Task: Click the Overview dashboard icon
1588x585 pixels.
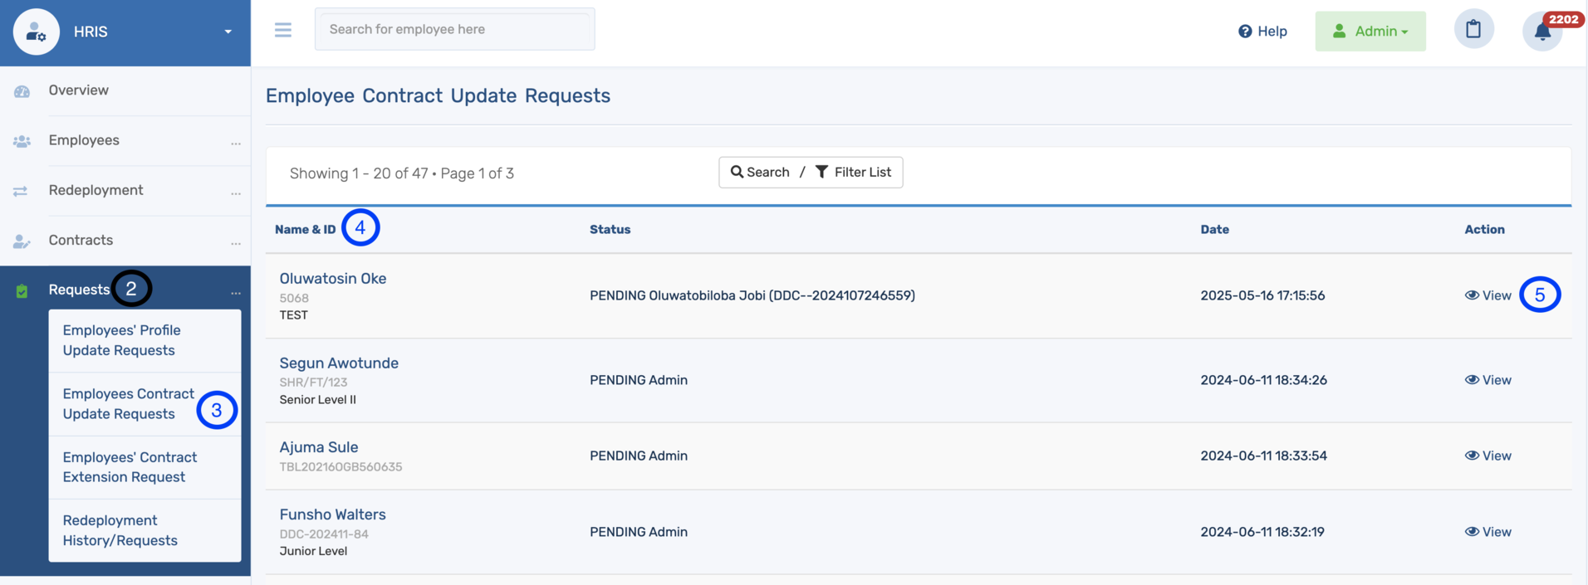Action: (22, 91)
